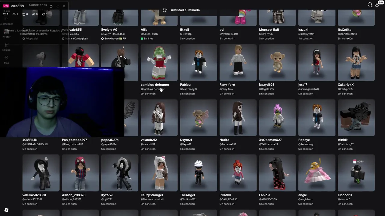The image size is (385, 216).
Task: Open Fabiola's avatar thumbnail
Action: [277, 173]
